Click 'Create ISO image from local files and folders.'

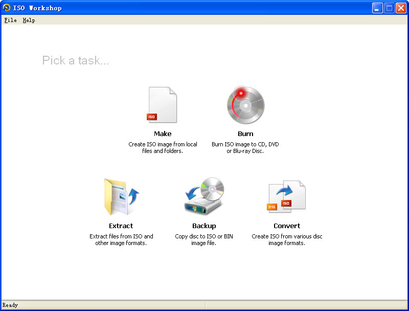[x=163, y=148]
